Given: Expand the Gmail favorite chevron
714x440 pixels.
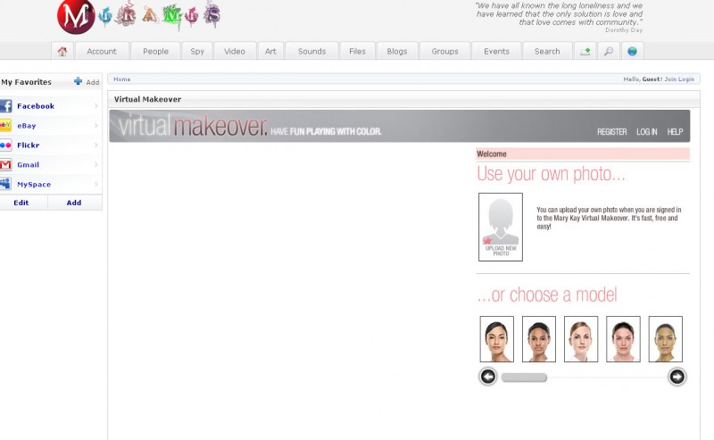Looking at the screenshot, I should (96, 164).
